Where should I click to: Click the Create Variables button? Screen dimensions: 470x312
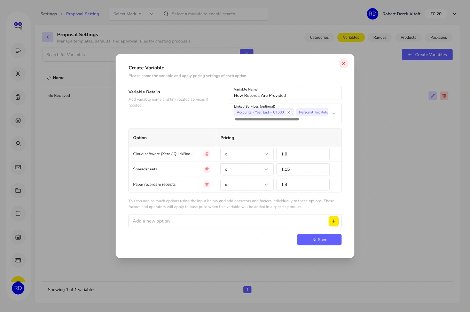[427, 55]
